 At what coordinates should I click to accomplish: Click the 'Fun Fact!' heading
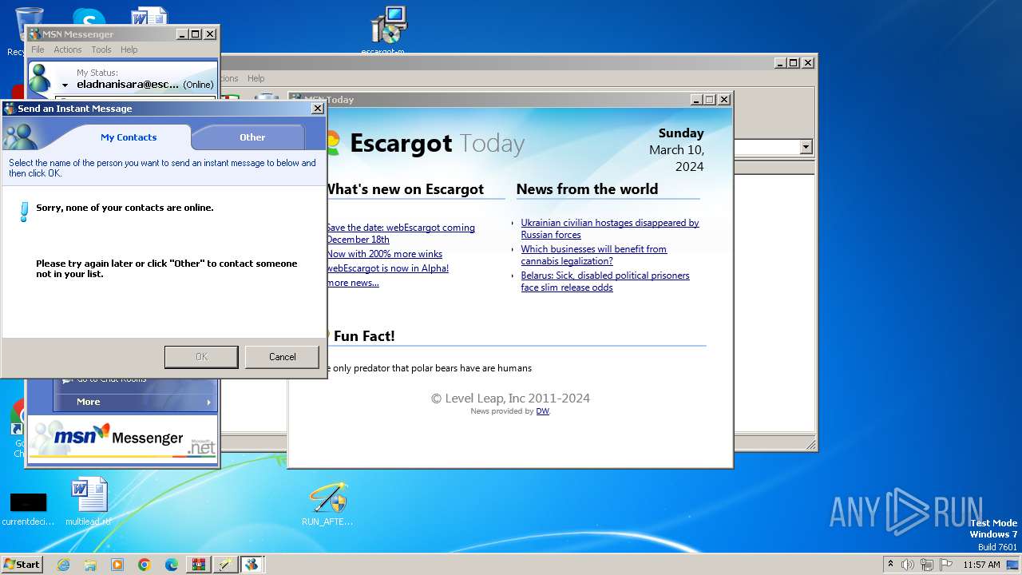click(364, 336)
